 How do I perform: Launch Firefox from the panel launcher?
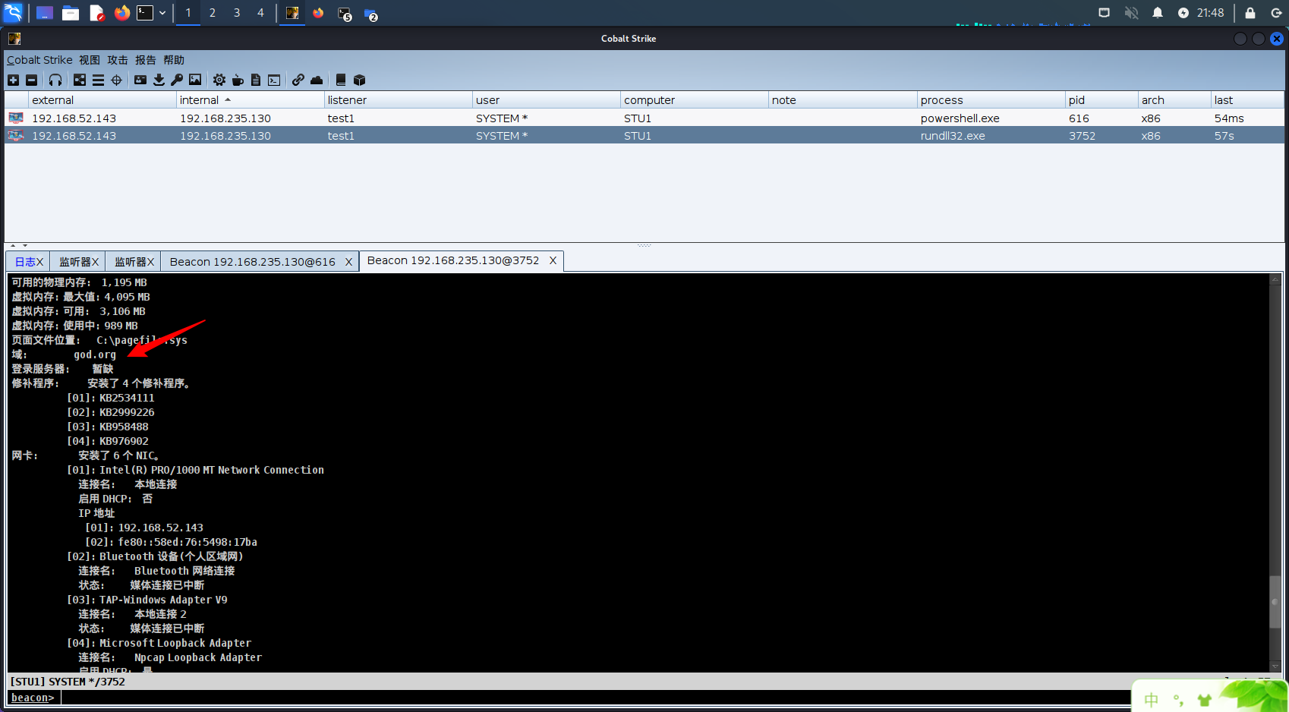pos(121,13)
